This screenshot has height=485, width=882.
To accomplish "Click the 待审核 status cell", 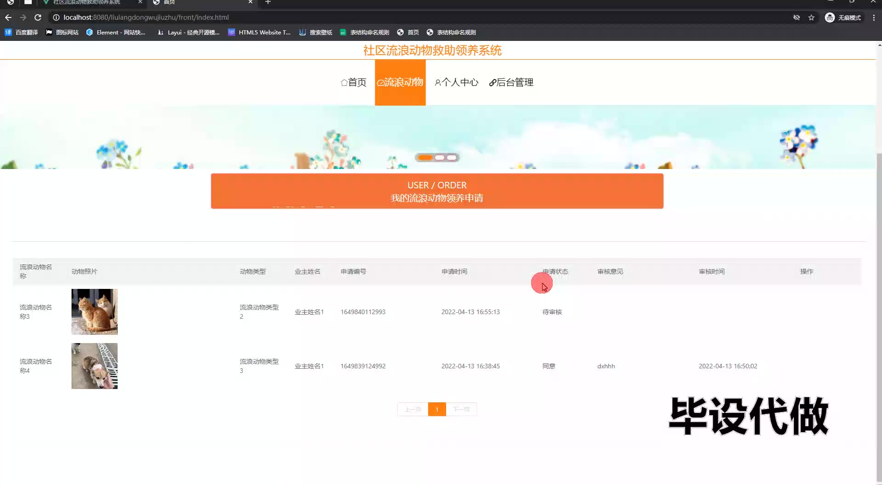I will (552, 312).
